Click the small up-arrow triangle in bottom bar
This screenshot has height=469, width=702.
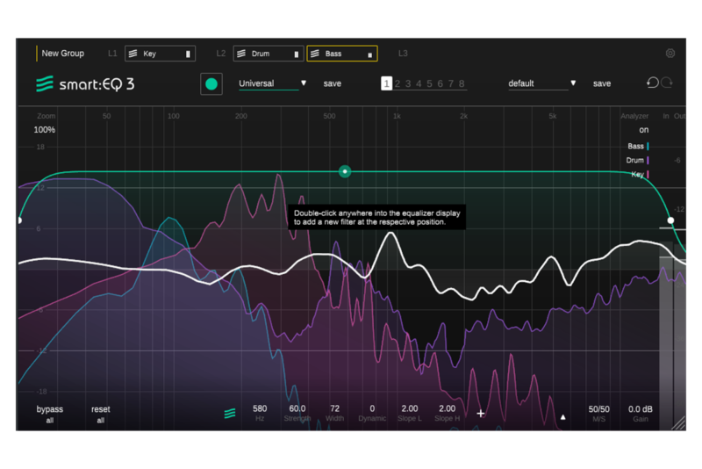click(x=562, y=417)
